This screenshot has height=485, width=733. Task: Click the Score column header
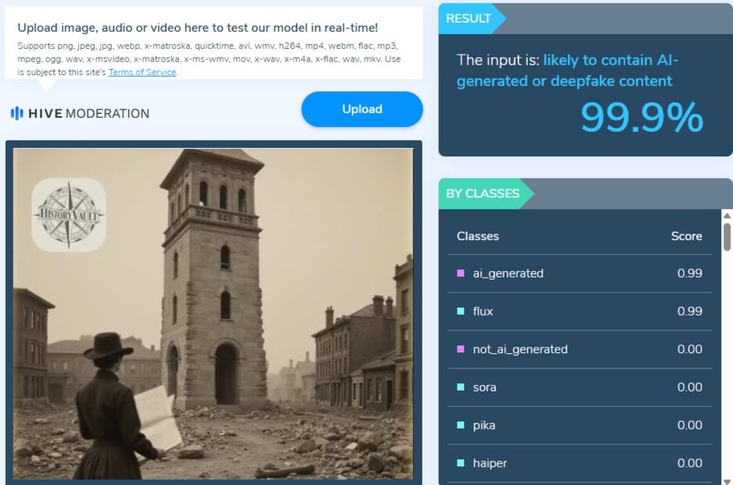[686, 236]
